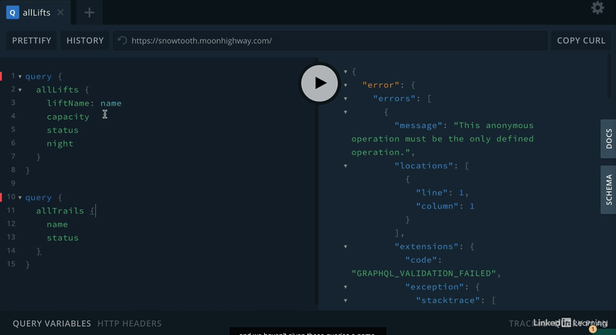This screenshot has height=335, width=616.
Task: Collapse the "locations" array in the response
Action: (x=346, y=166)
